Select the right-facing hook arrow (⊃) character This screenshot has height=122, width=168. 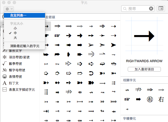91,73
